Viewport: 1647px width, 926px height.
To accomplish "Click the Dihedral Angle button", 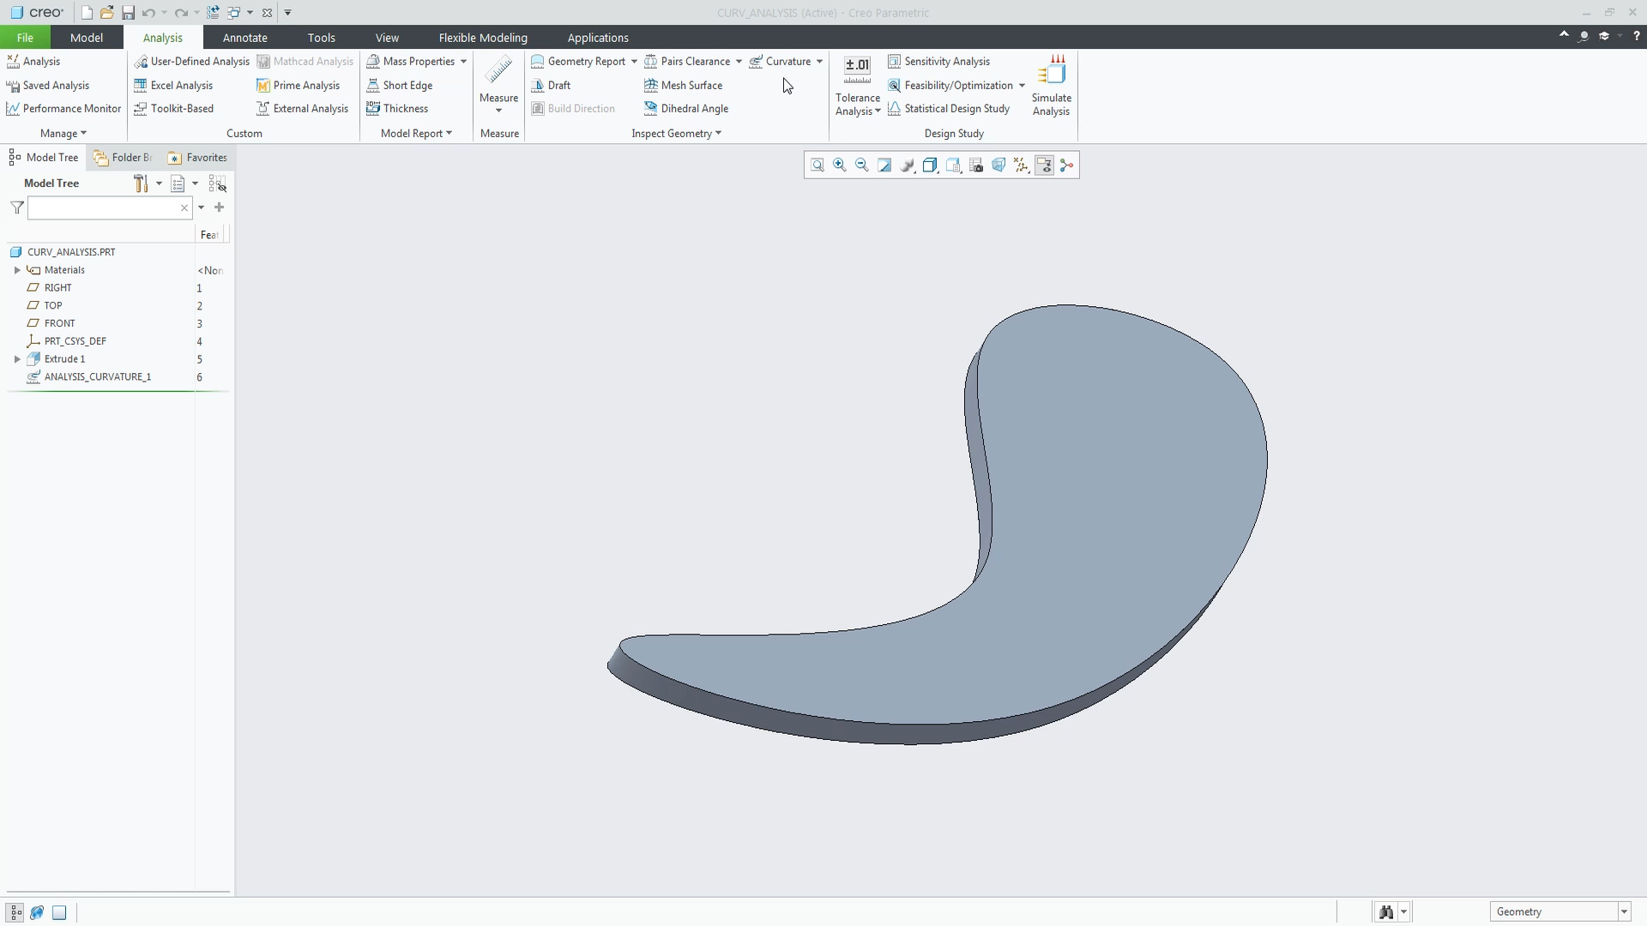I will 686,109.
